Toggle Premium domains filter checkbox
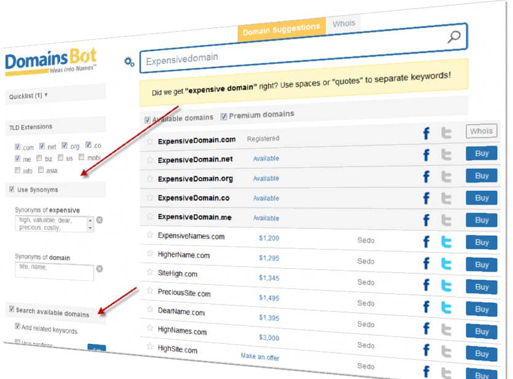The height and width of the screenshot is (379, 513). [x=224, y=117]
